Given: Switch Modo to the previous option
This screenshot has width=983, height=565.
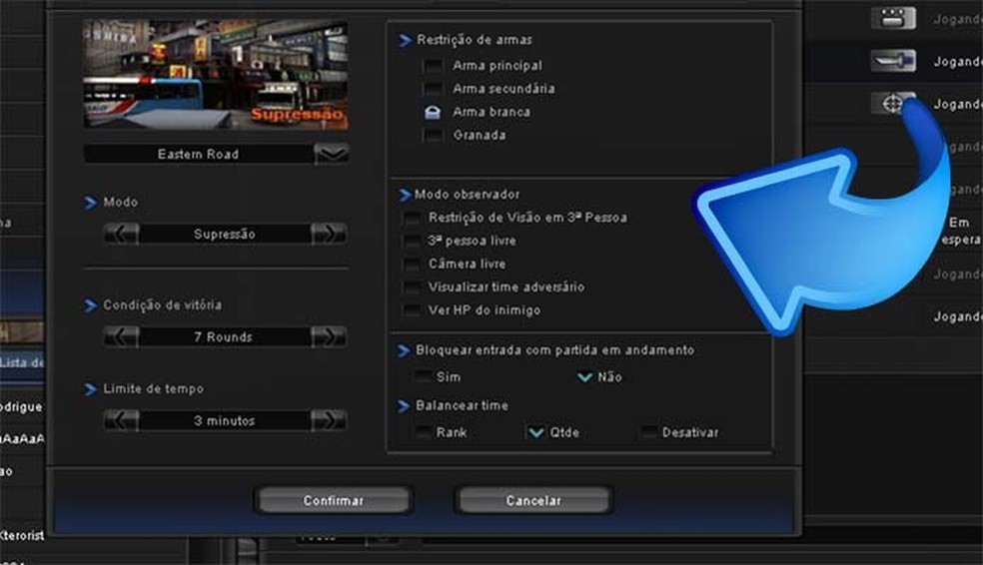Looking at the screenshot, I should [122, 234].
